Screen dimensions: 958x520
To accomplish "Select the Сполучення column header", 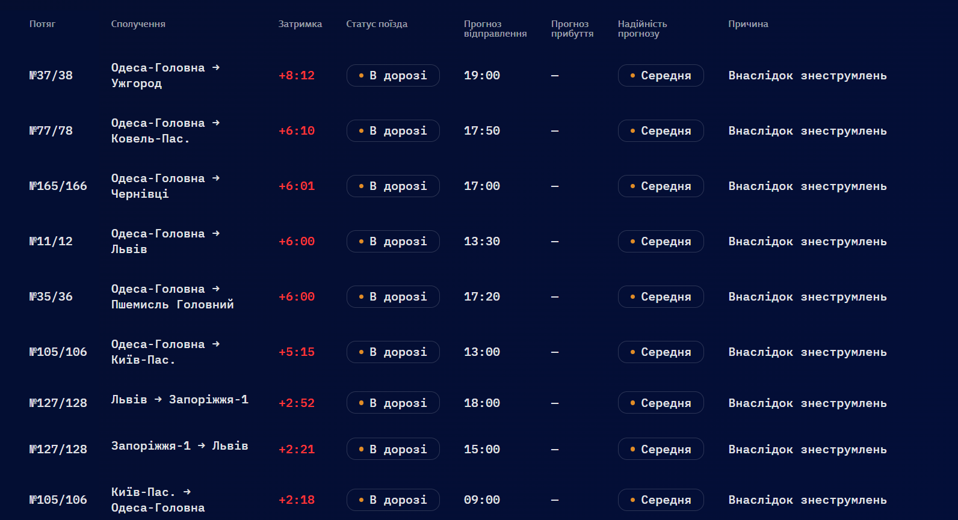I will (138, 24).
